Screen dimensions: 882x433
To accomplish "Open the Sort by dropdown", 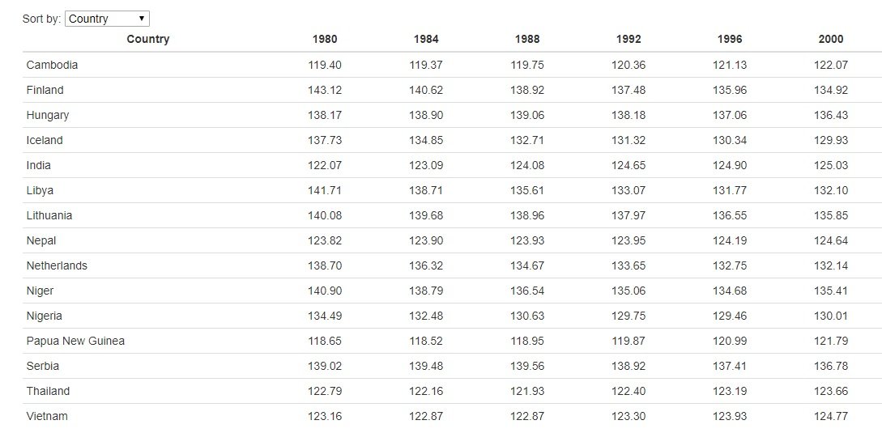I will click(x=107, y=19).
